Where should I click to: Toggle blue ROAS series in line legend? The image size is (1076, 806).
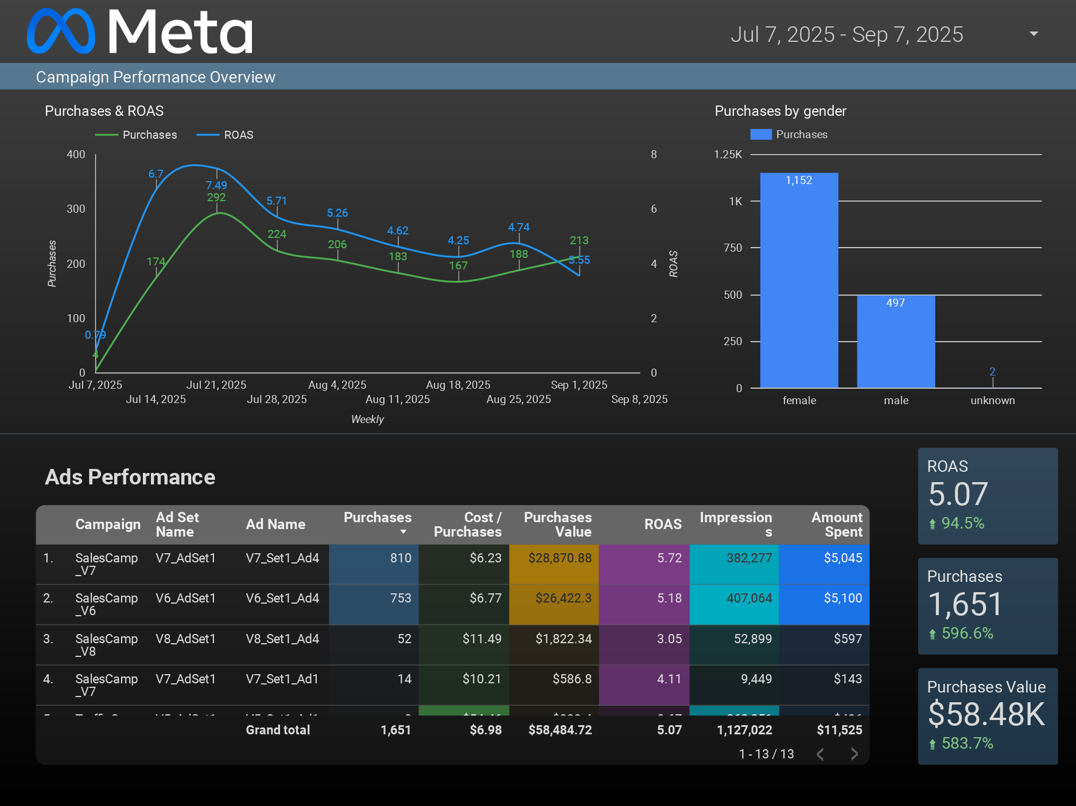pyautogui.click(x=225, y=135)
